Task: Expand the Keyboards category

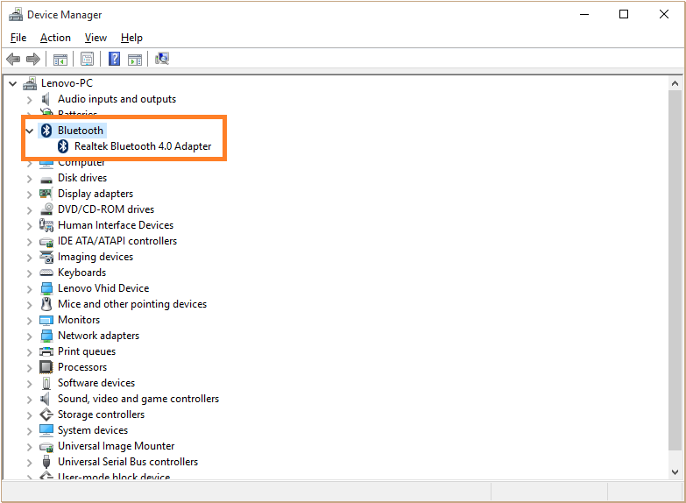Action: tap(29, 273)
